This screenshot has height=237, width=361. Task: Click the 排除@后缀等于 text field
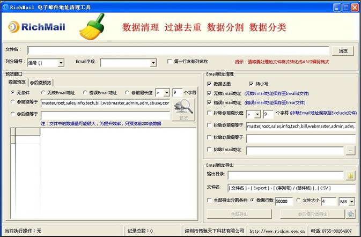[301, 138]
